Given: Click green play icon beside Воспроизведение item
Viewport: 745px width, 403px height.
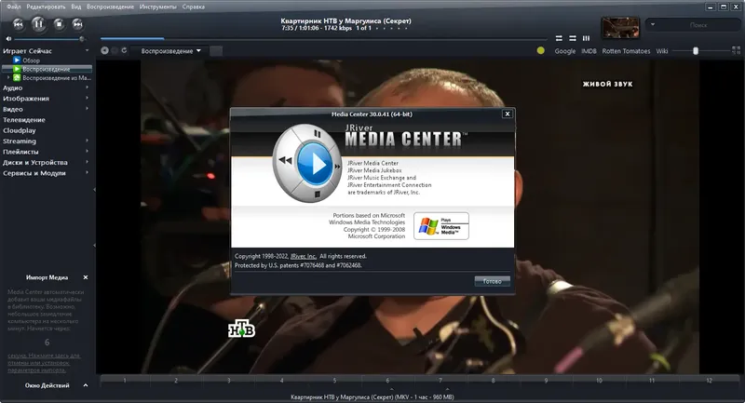Looking at the screenshot, I should (x=17, y=69).
